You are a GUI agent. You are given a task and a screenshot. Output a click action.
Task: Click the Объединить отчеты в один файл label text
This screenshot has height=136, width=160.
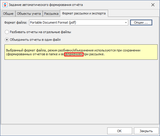click(35, 40)
